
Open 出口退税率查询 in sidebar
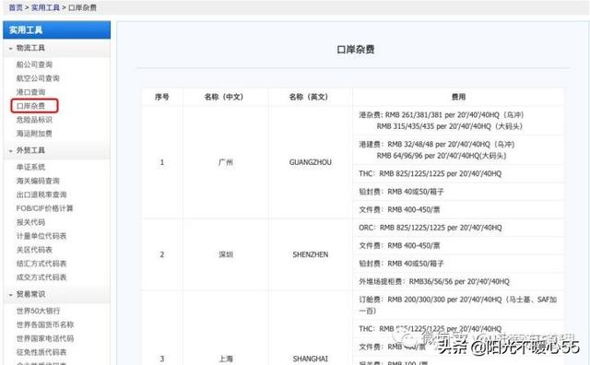click(41, 194)
